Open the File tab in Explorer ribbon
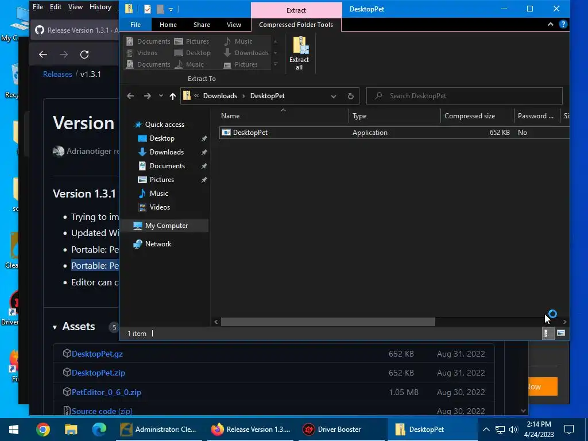Screen dimensions: 588x441 (x=136, y=25)
